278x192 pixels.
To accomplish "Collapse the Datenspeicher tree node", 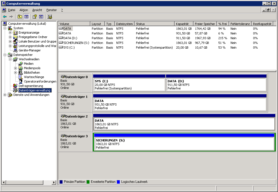I will (5, 55).
